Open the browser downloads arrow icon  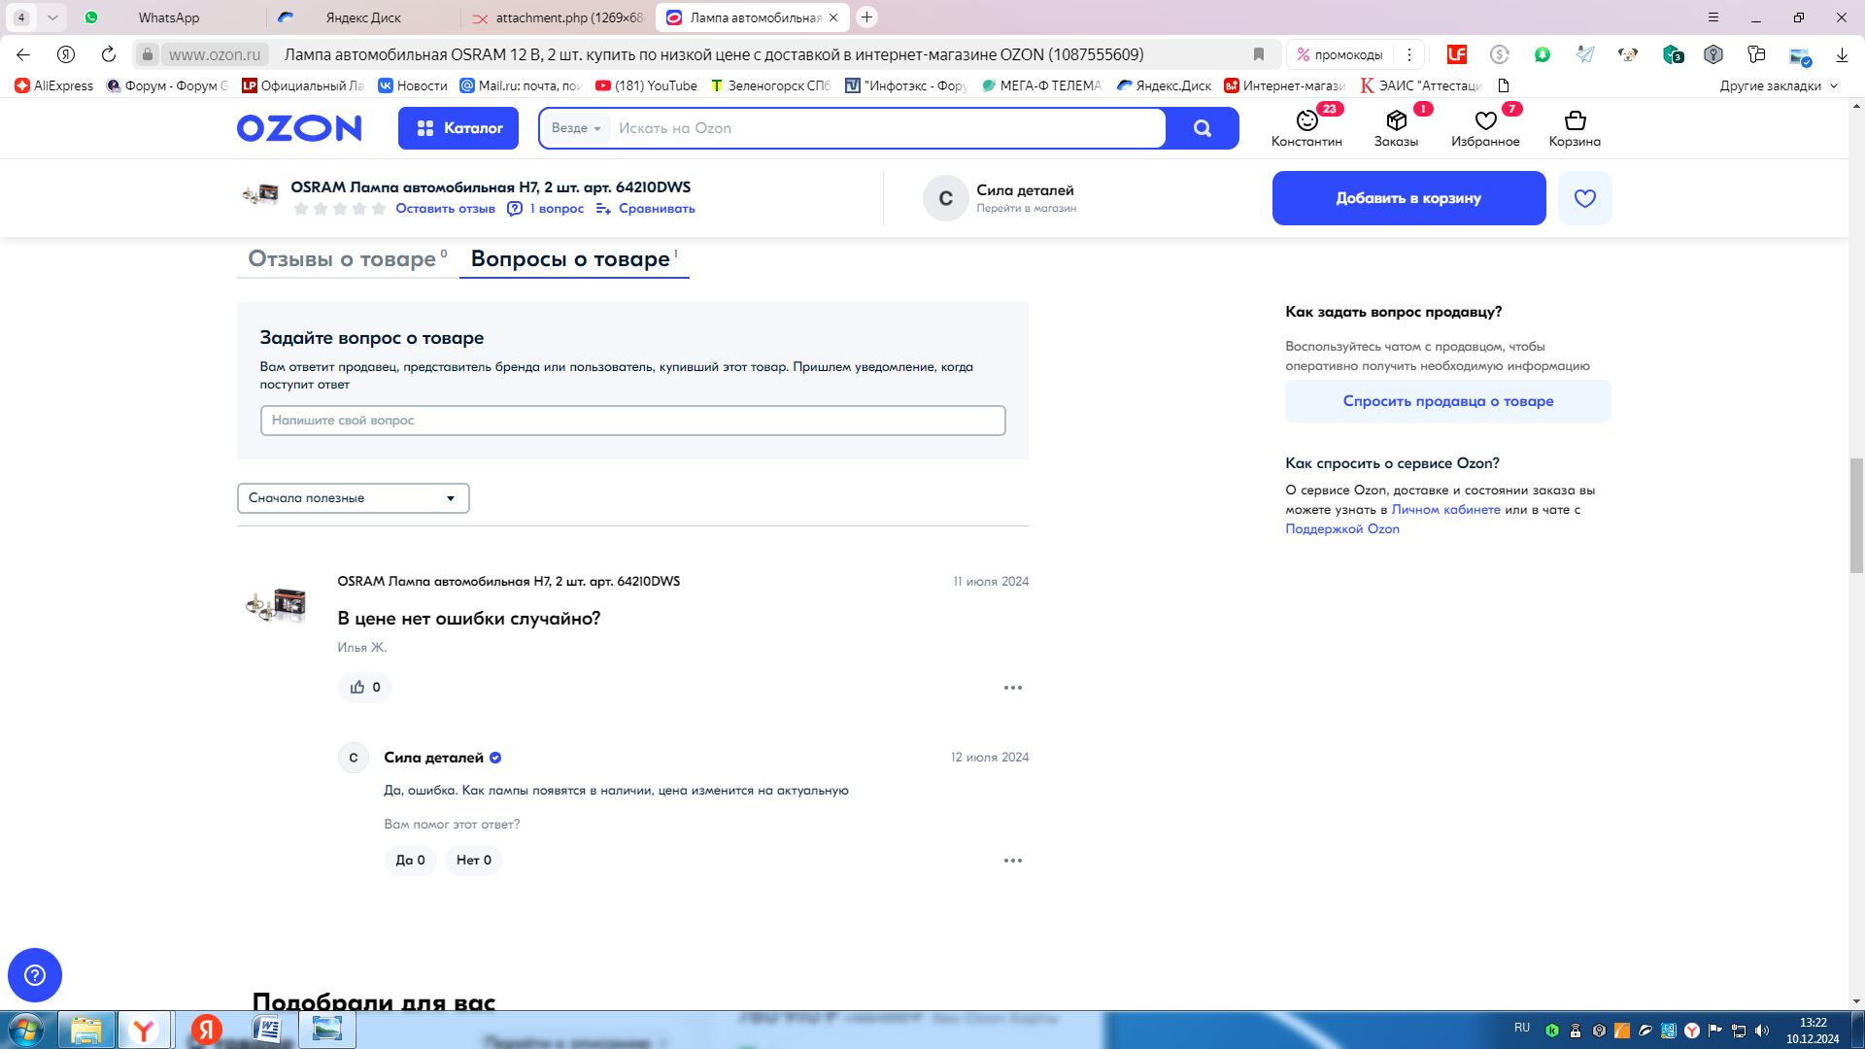point(1842,54)
